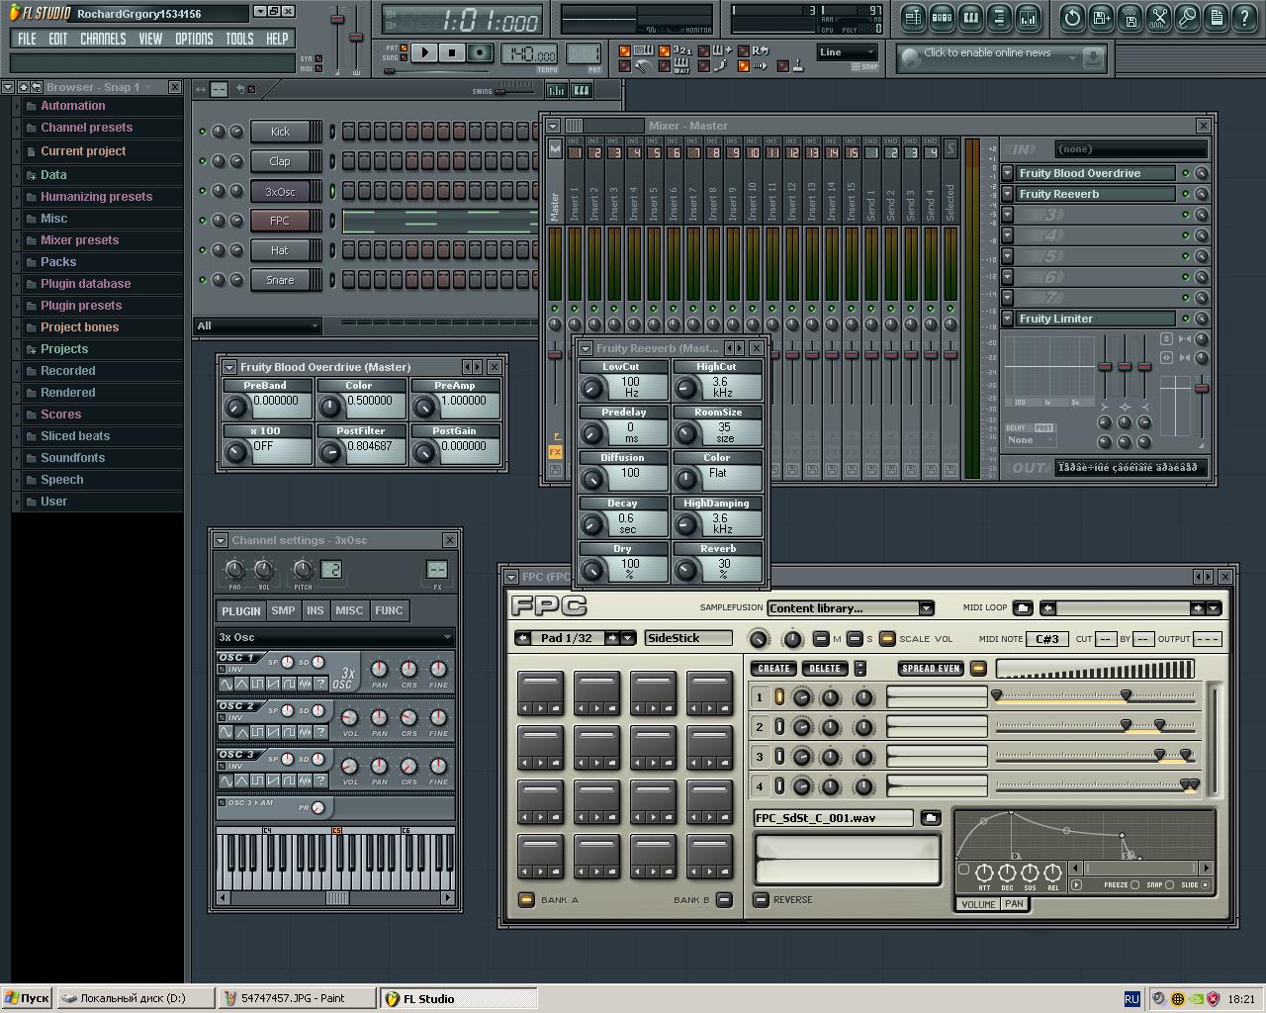This screenshot has height=1013, width=1266.
Task: Open the Samplefusion Content library dropdown
Action: 926,608
